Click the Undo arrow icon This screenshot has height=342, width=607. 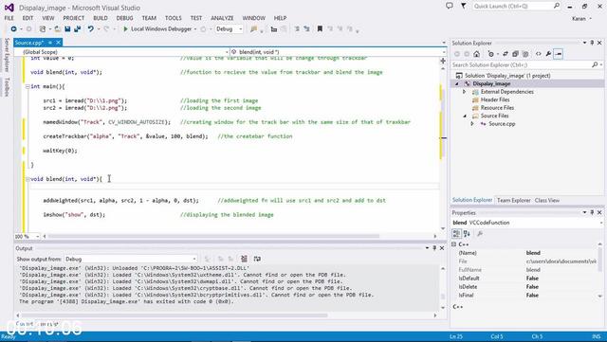[x=91, y=29]
